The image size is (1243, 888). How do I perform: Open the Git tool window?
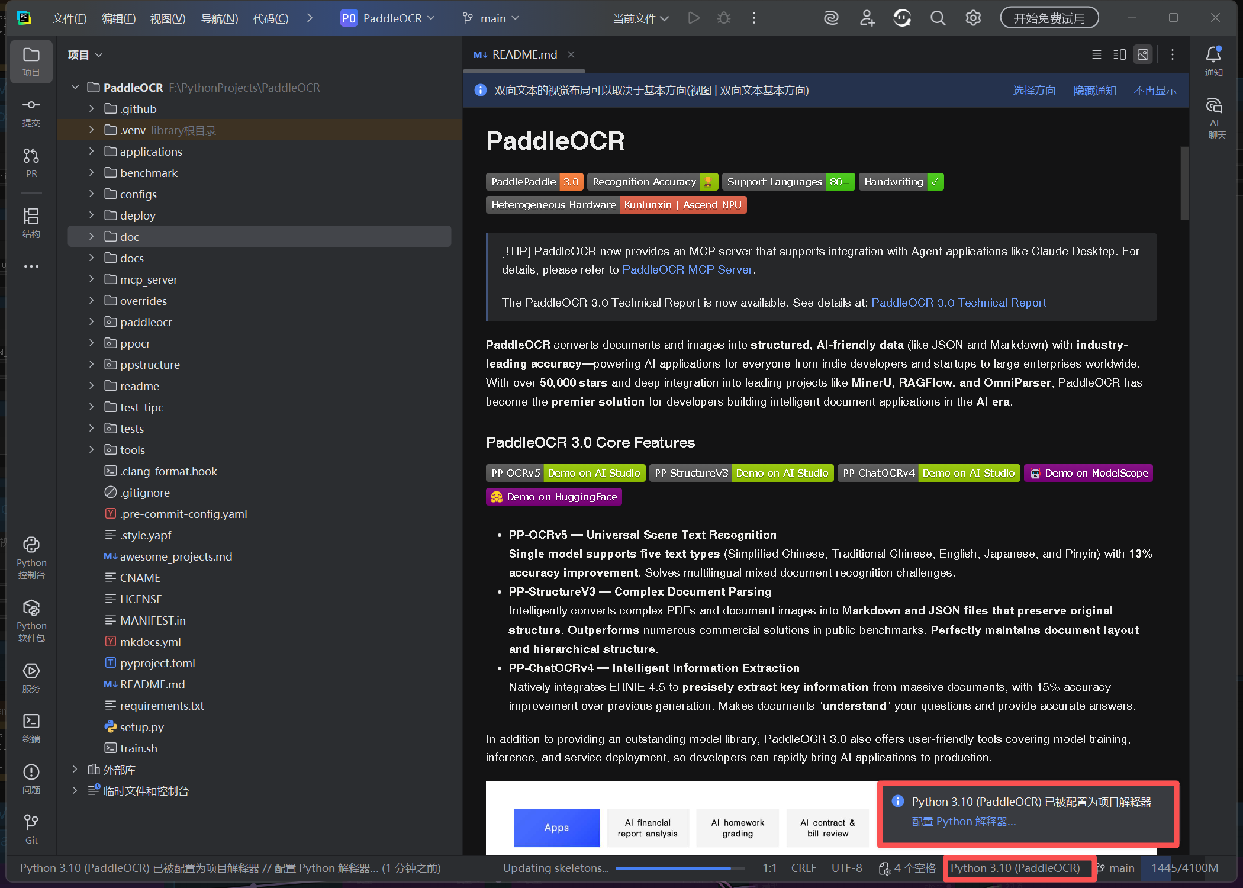click(x=31, y=829)
